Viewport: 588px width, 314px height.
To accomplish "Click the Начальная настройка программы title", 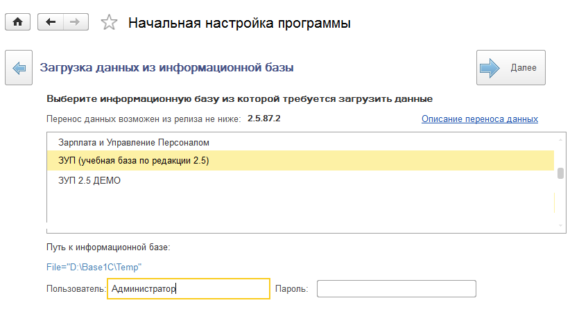I will click(239, 22).
